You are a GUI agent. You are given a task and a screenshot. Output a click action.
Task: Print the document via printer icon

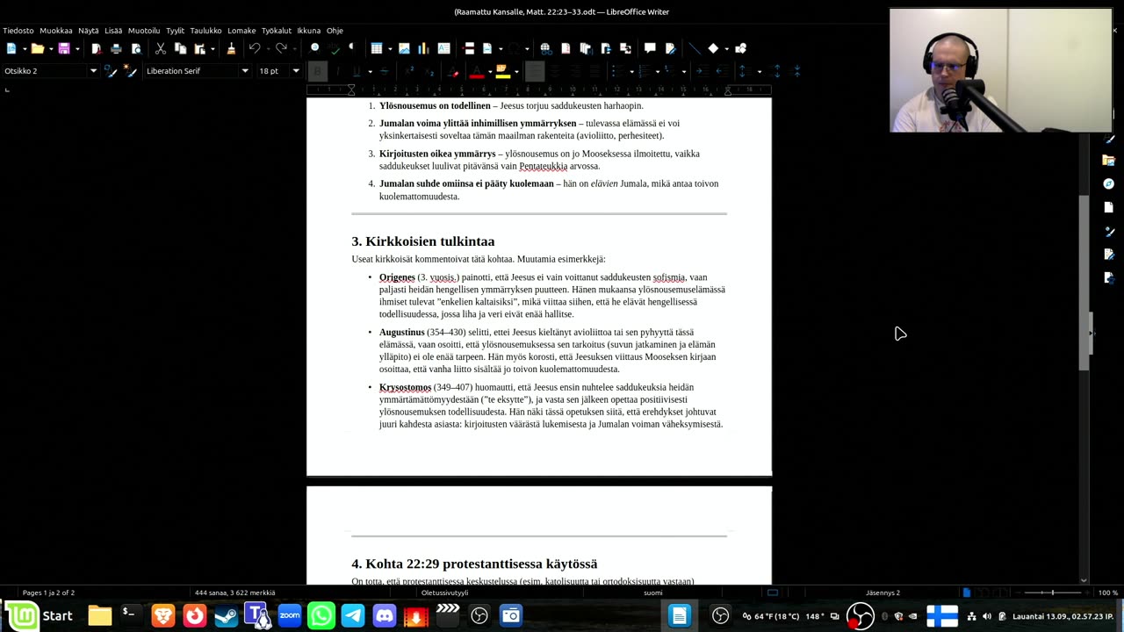pos(115,48)
